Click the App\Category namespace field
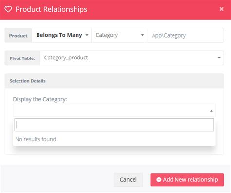 185,35
